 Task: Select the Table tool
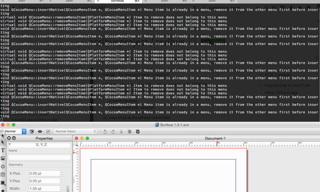pos(3,175)
